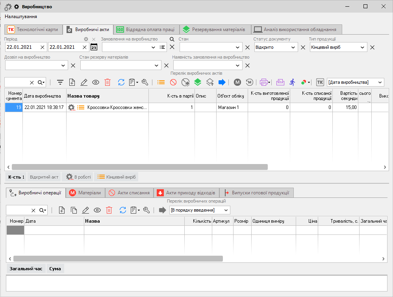Click the filter lines icon in upper toolbar

60,82
